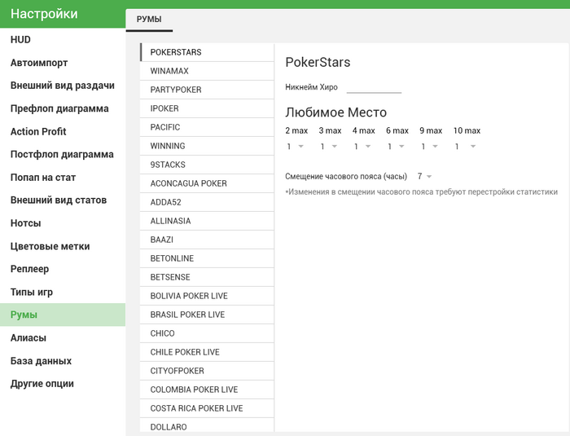The height and width of the screenshot is (436, 570).
Task: Go to the Нотсы section
Action: 63,223
